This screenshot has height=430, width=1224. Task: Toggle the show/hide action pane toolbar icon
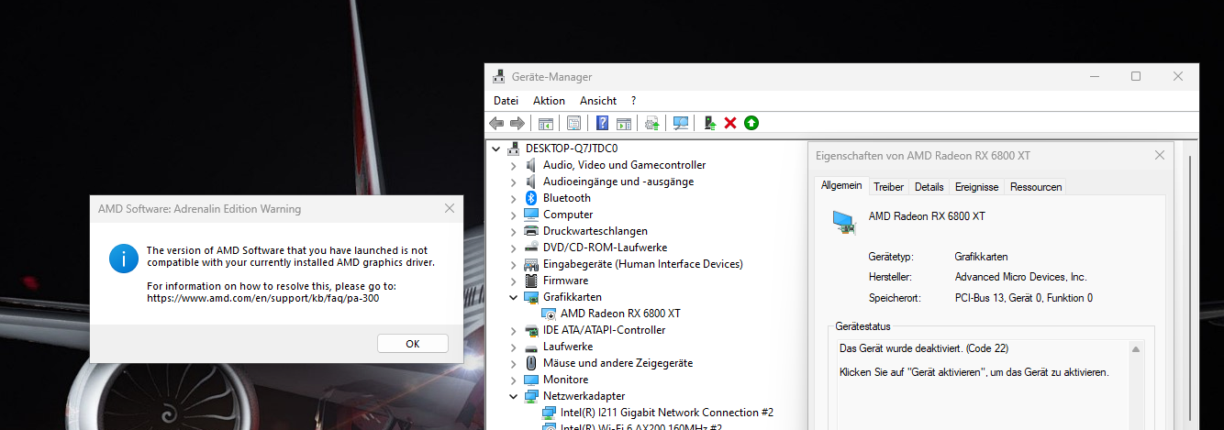point(624,123)
